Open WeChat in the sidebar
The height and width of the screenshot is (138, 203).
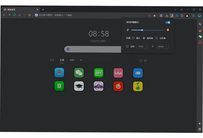point(200,37)
